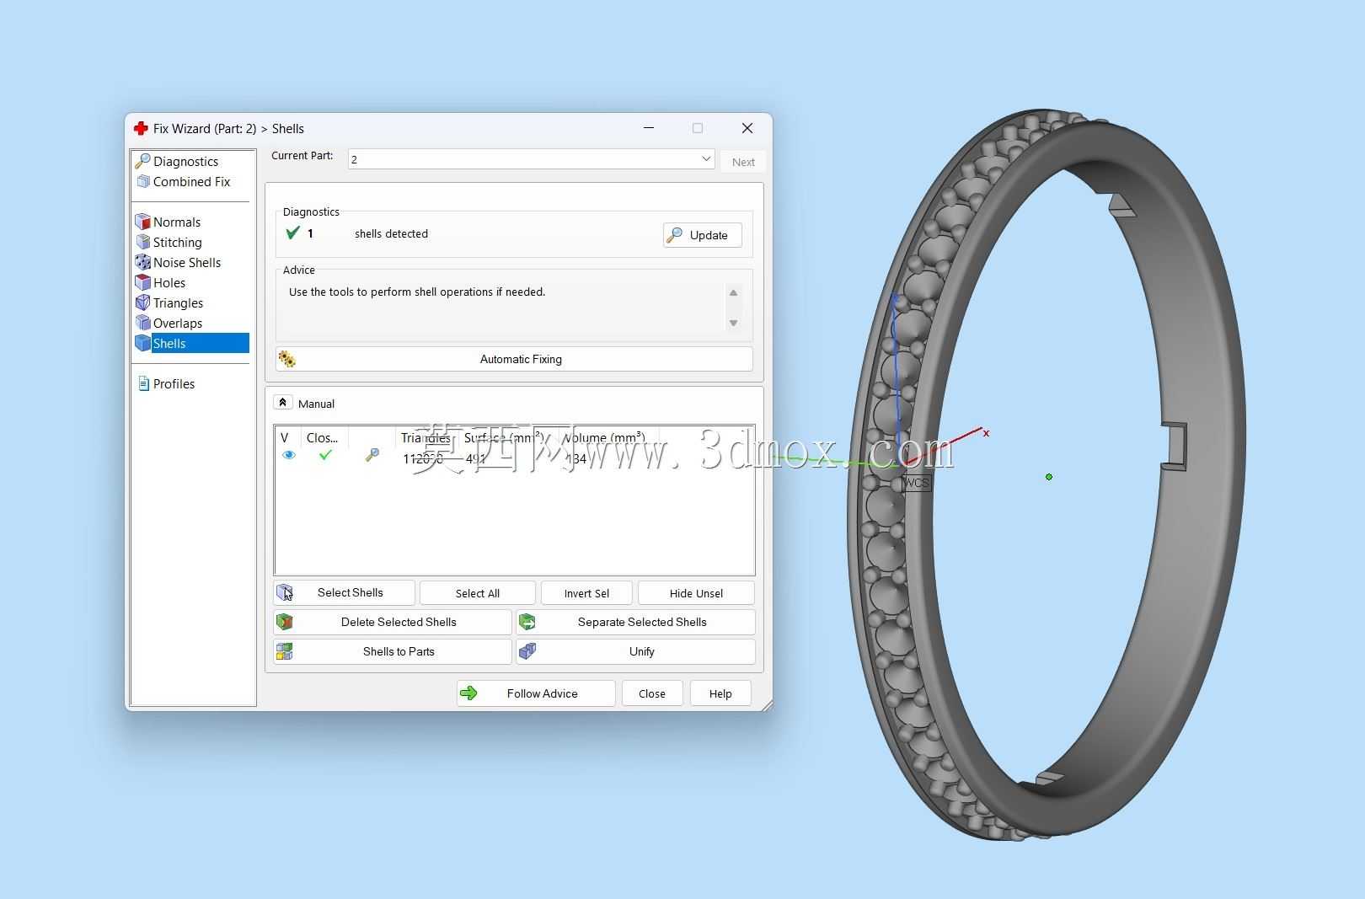Click Select Shells button
1365x899 pixels.
(x=344, y=593)
